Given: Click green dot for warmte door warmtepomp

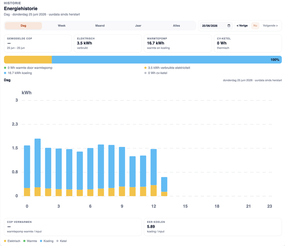Looking at the screenshot, I should click(5, 68).
